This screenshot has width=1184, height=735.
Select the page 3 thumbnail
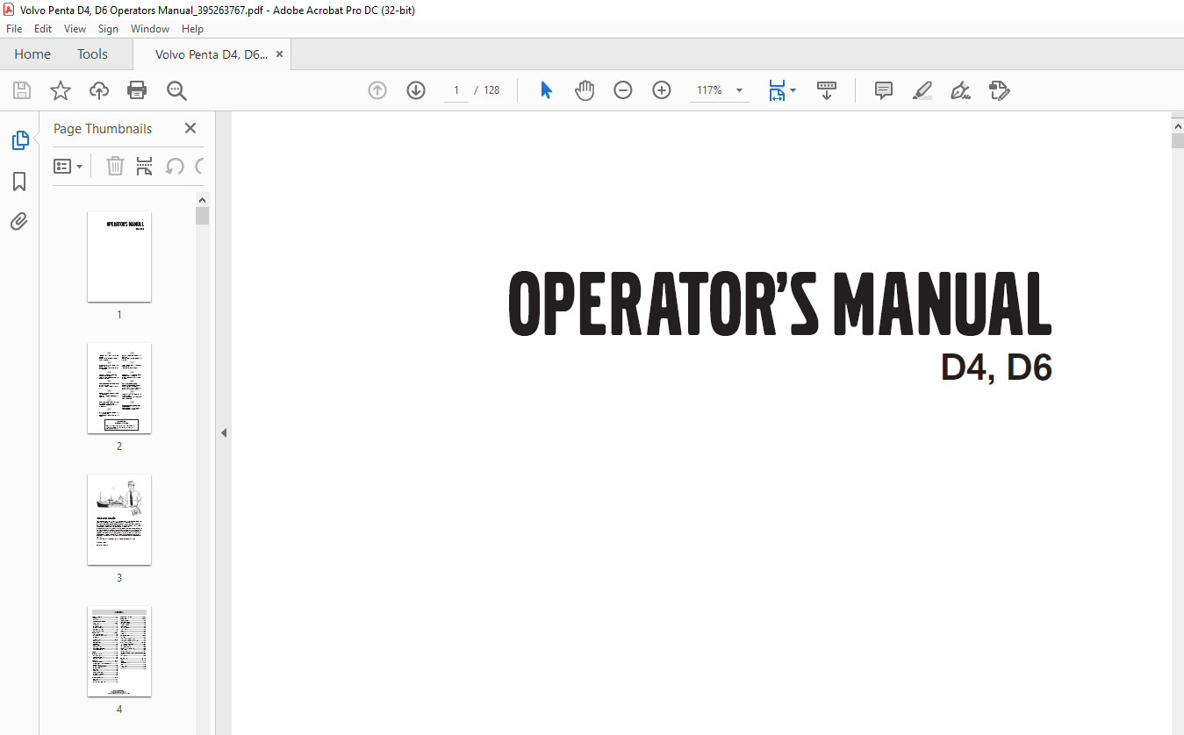(119, 520)
